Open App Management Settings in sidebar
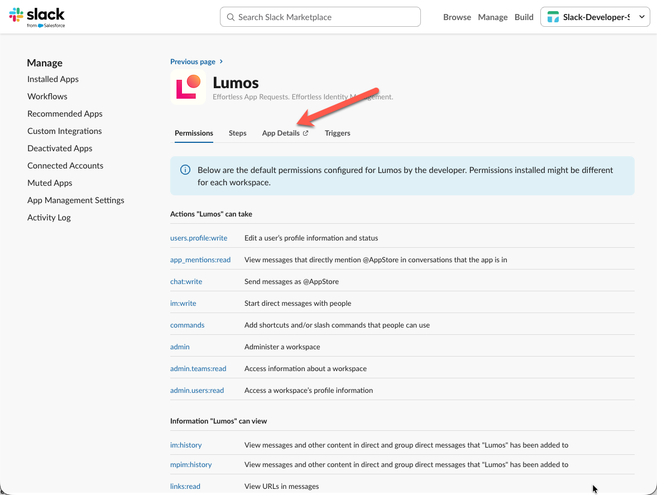This screenshot has height=495, width=657. coord(76,200)
